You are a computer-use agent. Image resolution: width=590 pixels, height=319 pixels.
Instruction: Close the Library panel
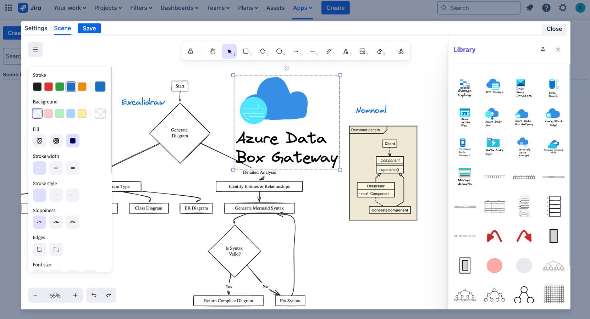(558, 50)
